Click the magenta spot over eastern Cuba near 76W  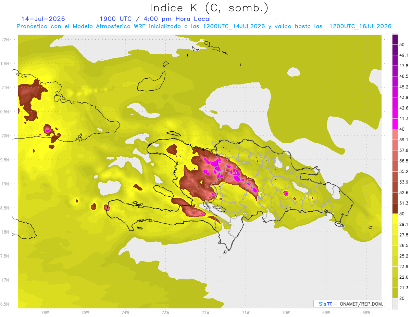pyautogui.click(x=48, y=130)
